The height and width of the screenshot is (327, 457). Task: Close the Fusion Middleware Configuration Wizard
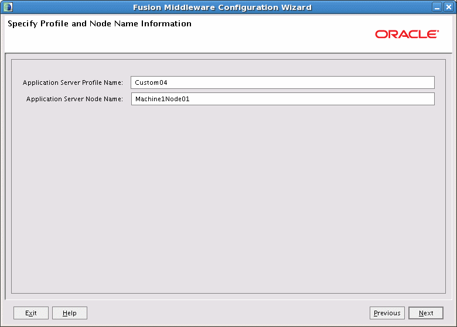(x=449, y=7)
